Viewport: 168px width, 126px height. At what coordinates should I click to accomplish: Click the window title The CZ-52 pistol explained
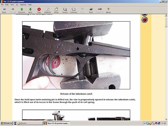coord(14,1)
